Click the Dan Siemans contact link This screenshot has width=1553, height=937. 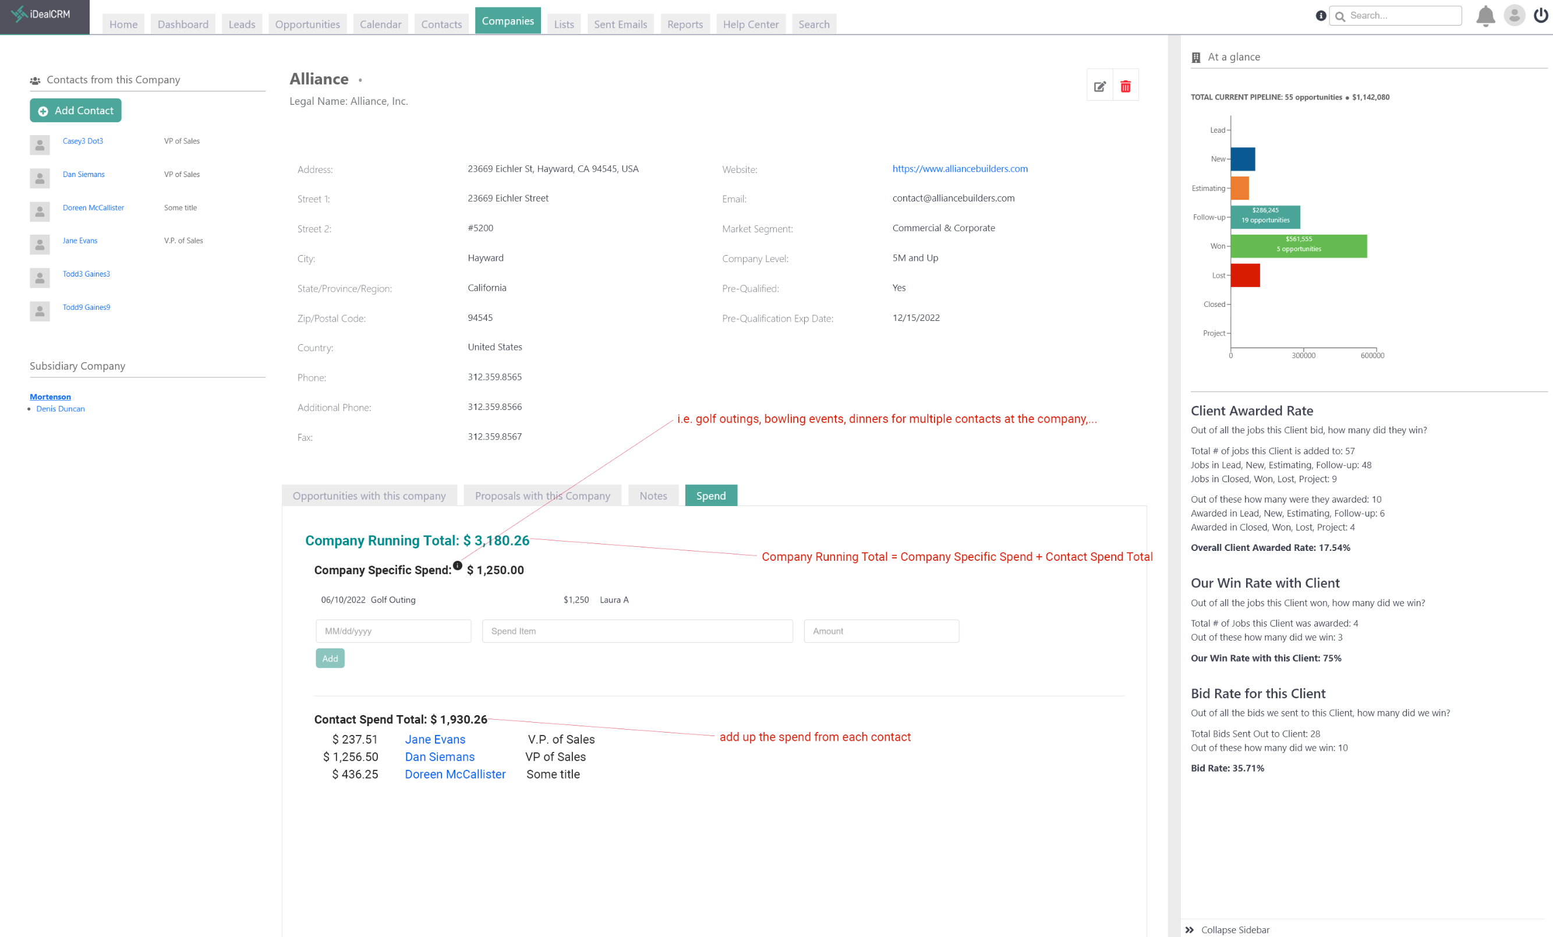click(83, 174)
